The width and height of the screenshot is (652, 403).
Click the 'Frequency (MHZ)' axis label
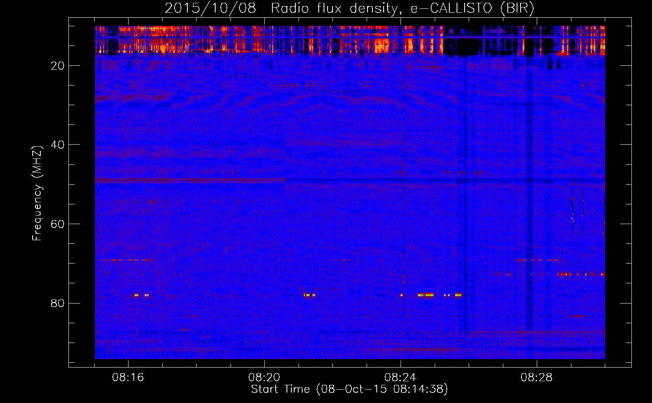pos(37,193)
